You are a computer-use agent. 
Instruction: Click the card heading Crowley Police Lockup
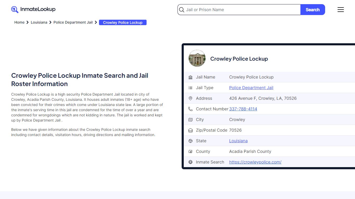point(239,59)
